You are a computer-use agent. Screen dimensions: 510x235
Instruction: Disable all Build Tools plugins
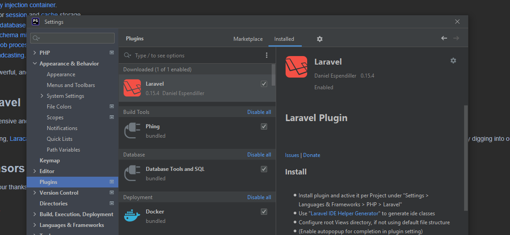pos(259,112)
